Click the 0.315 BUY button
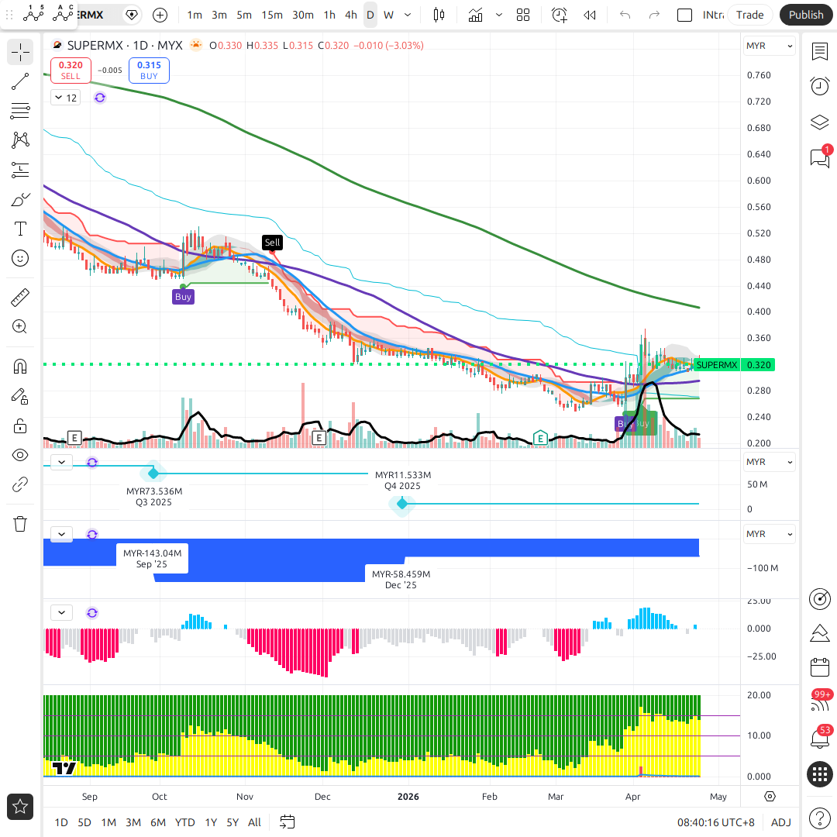This screenshot has width=837, height=837. pyautogui.click(x=149, y=70)
